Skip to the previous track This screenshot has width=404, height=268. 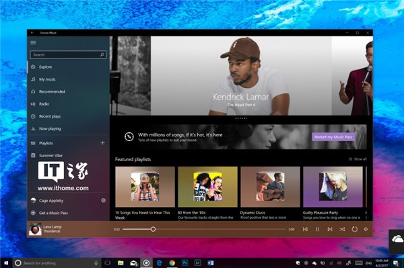coord(305,229)
